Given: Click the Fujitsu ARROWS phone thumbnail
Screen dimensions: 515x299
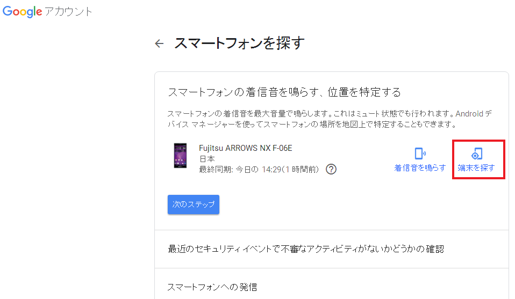Looking at the screenshot, I should pos(181,156).
